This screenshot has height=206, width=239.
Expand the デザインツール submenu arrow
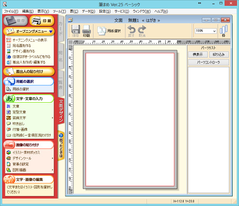(53, 158)
